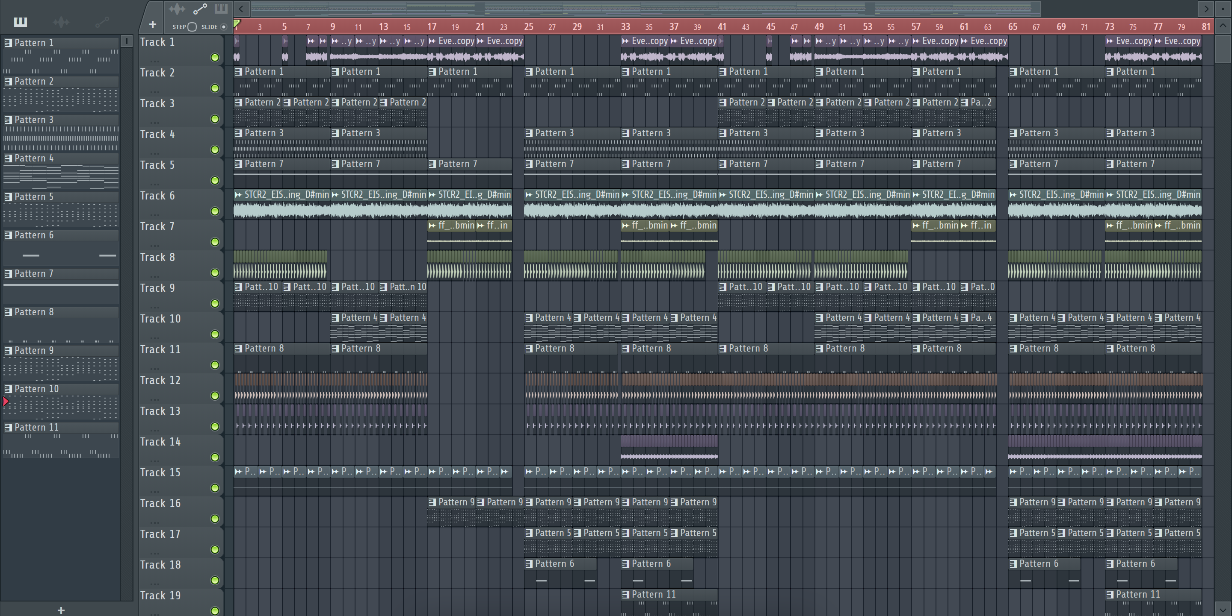Mute Track 1

(215, 57)
